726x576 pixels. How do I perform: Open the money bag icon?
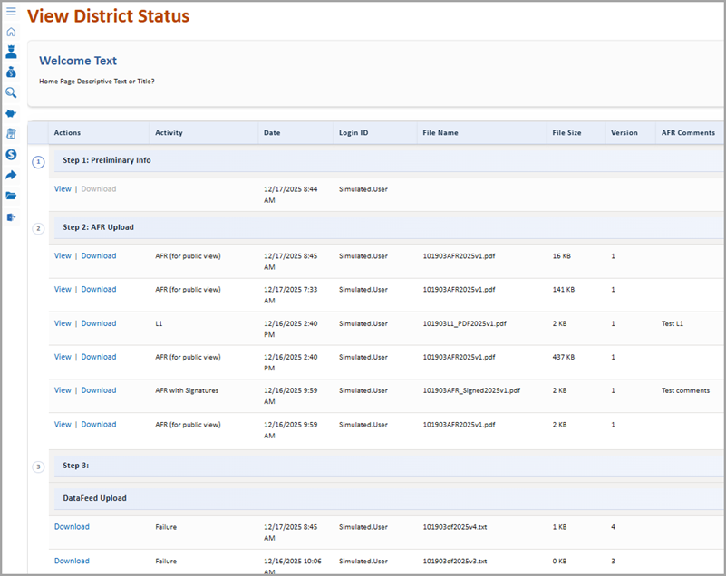point(12,72)
